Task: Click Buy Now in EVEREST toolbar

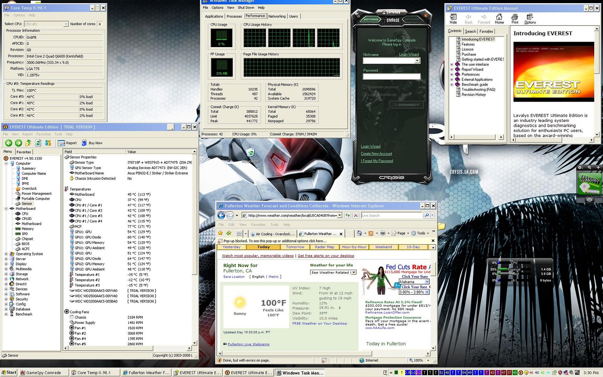Action: pos(92,143)
